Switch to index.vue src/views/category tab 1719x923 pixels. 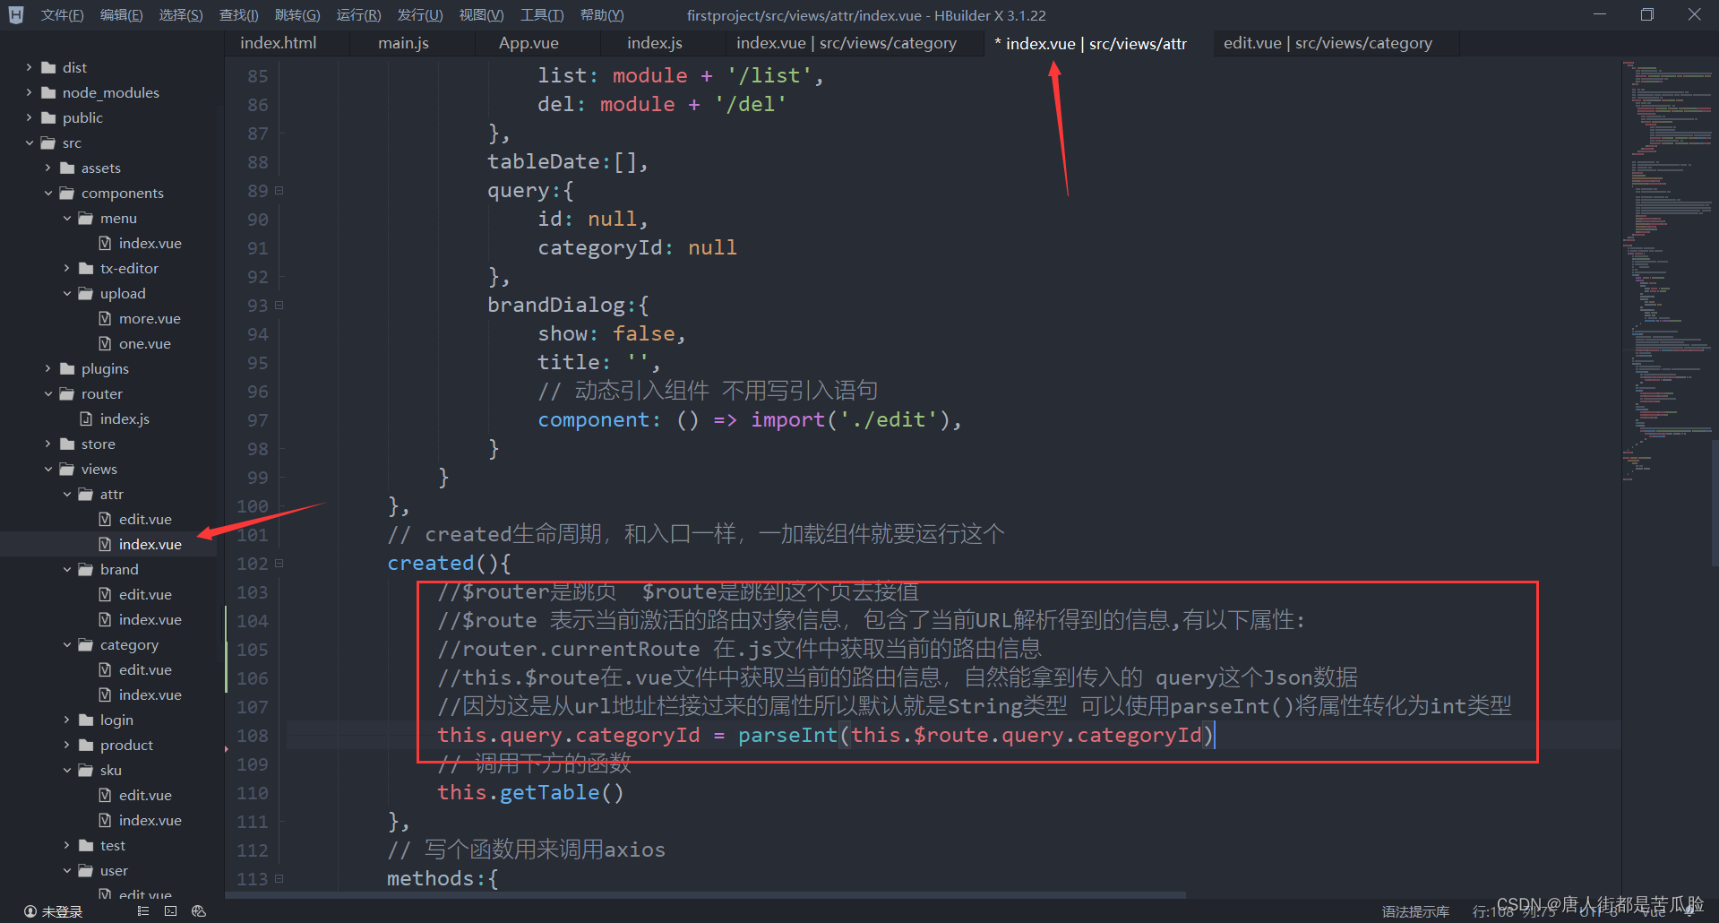847,43
